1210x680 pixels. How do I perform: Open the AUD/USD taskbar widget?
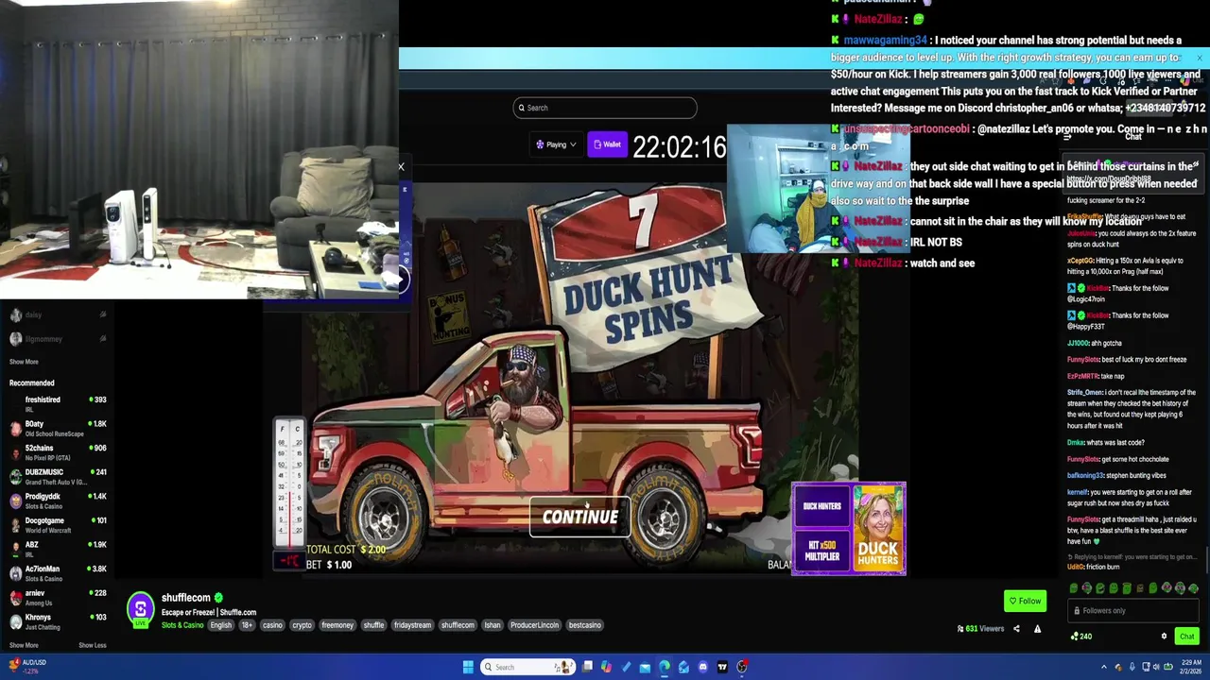26,666
